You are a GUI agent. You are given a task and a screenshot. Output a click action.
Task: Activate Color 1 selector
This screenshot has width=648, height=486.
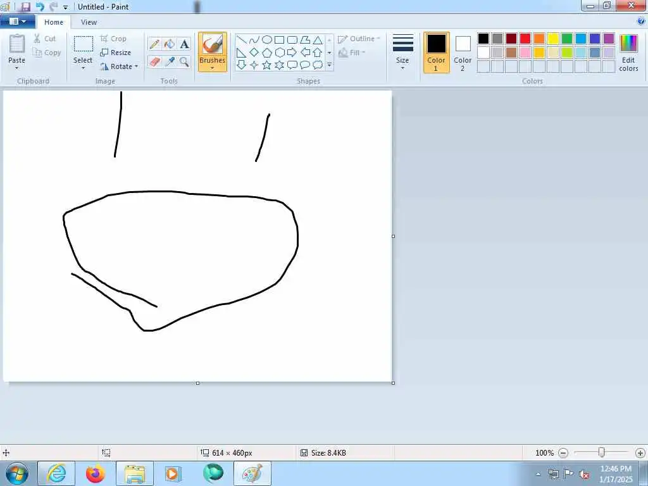coord(437,53)
